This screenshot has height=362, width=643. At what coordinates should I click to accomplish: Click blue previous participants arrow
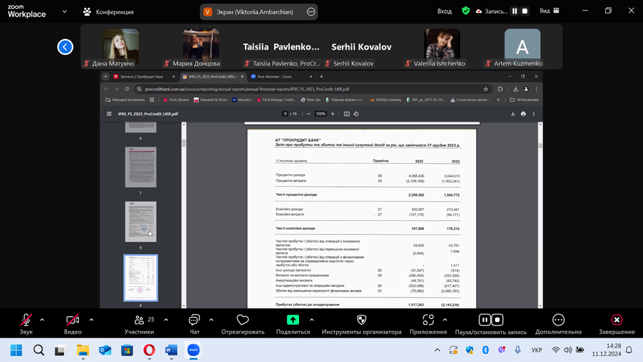click(x=65, y=47)
